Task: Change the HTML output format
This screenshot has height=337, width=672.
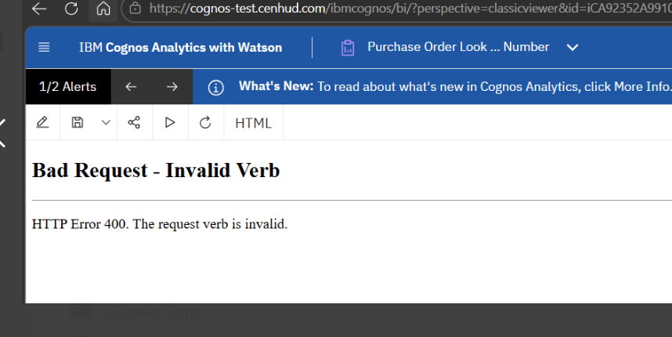Action: coord(253,123)
